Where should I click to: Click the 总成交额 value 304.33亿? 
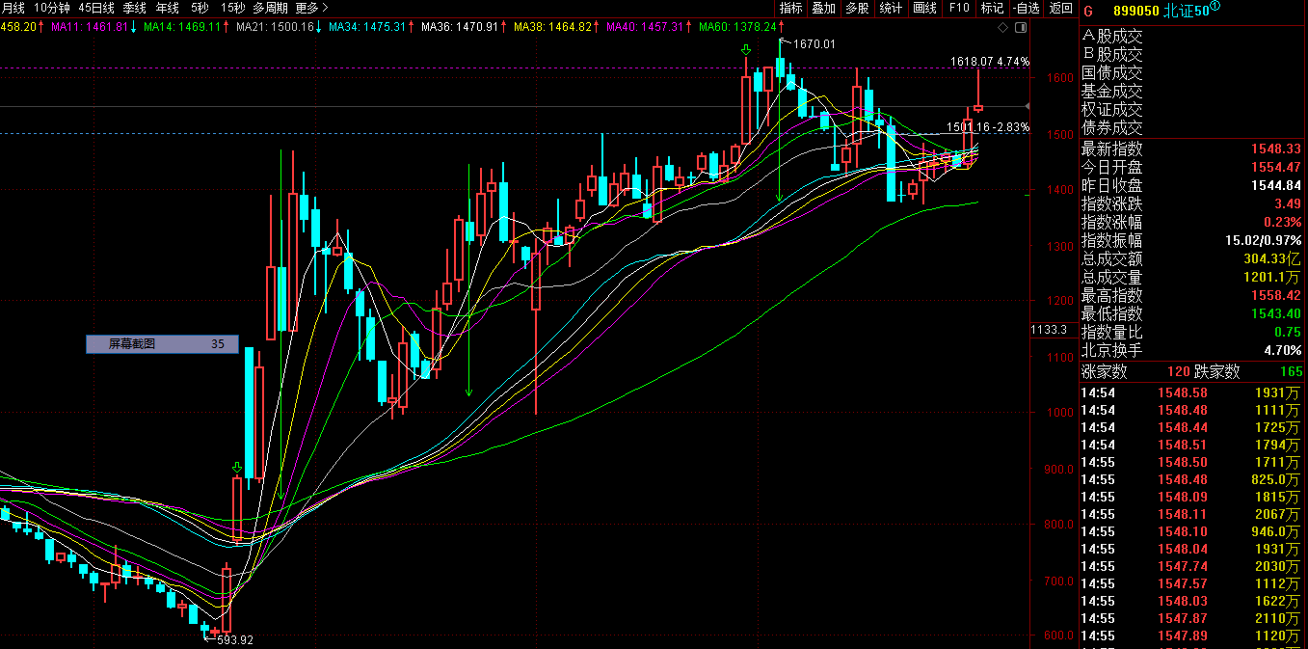click(x=1272, y=259)
